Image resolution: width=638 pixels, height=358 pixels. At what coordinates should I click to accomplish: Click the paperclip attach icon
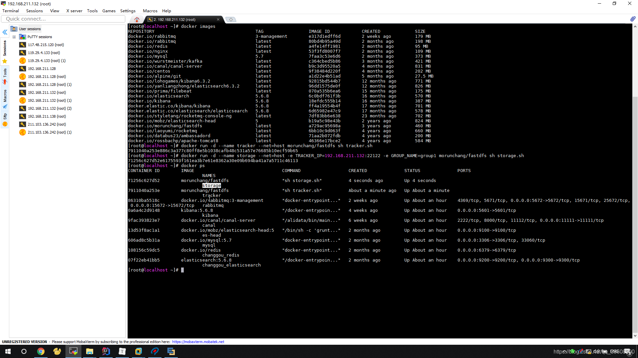pos(633,19)
